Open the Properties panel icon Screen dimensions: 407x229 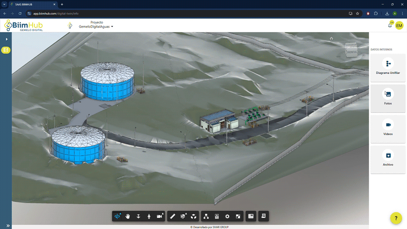point(217,216)
